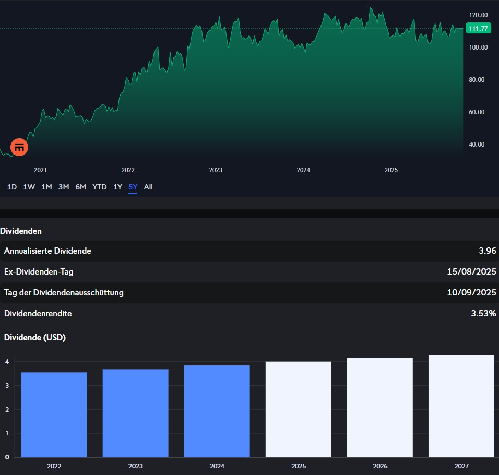Click the 120.00 price axis label
Screen dimensions: 499x475
click(478, 15)
